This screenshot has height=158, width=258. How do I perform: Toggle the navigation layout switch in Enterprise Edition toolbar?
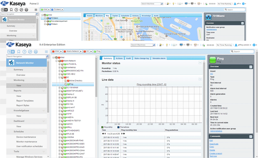(x=11, y=52)
